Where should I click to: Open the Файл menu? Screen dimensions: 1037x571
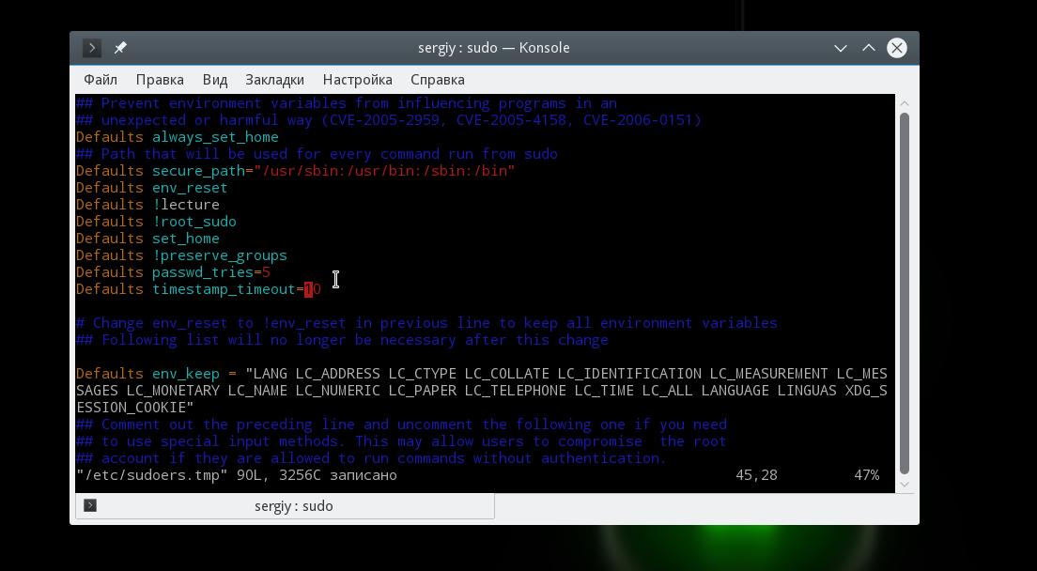(101, 80)
